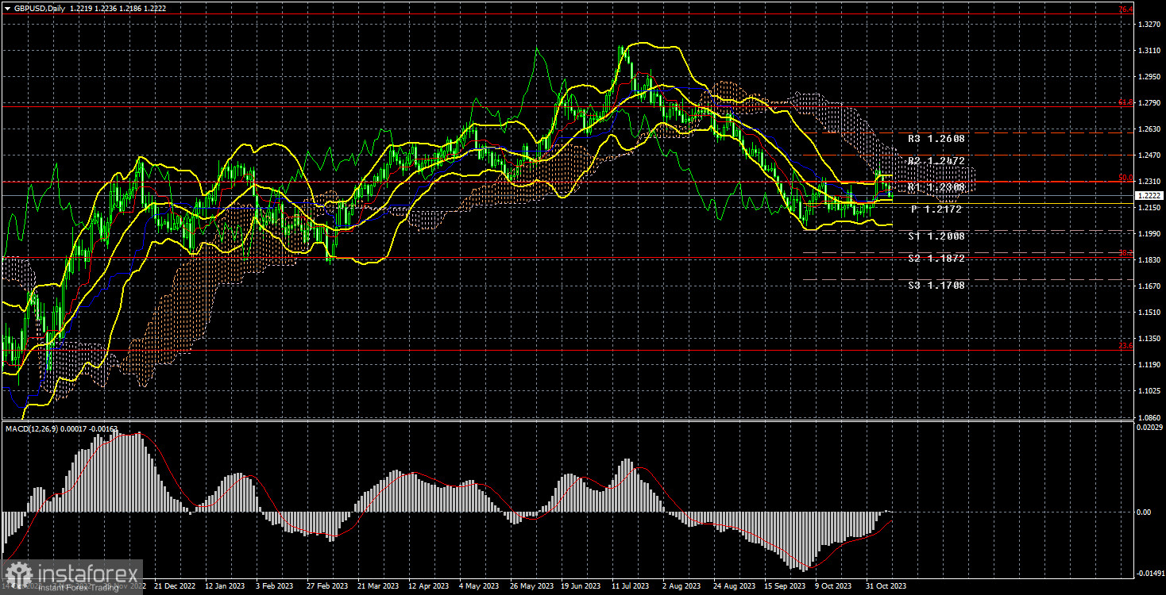Click the MACD scale value 0.02029
Viewport: 1166px width, 595px height.
[1149, 428]
